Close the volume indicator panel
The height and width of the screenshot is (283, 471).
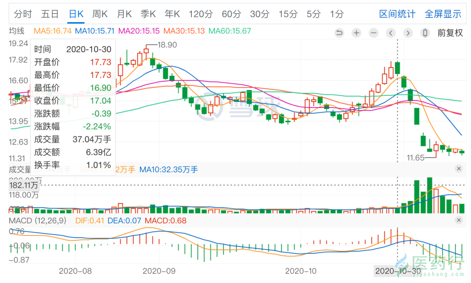coord(458,168)
